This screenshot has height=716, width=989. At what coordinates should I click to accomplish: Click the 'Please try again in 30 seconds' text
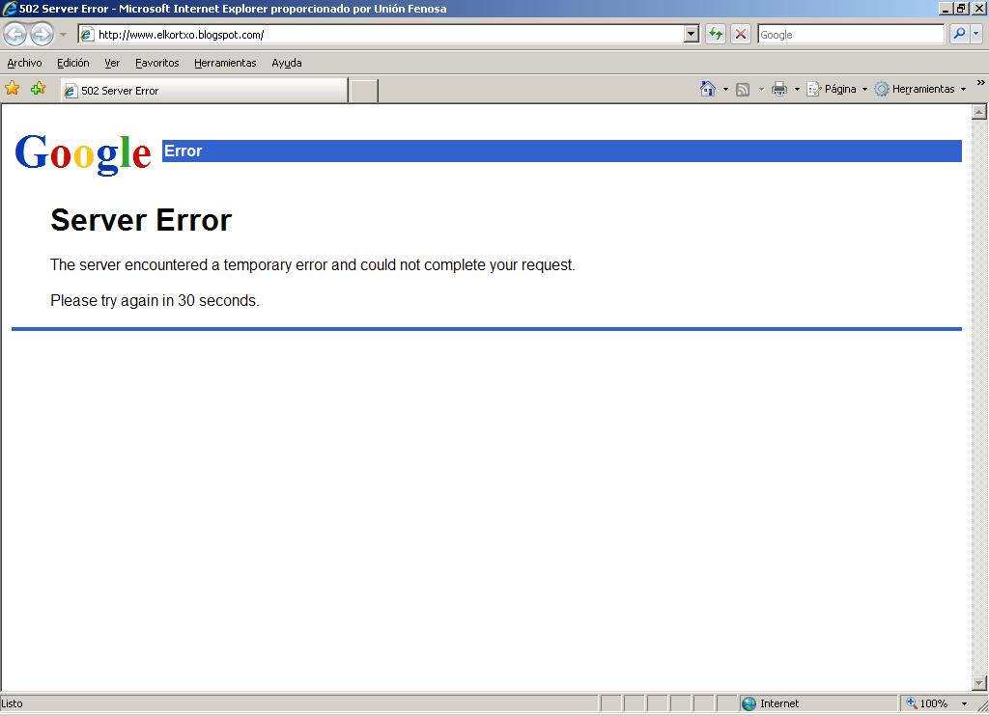coord(155,301)
